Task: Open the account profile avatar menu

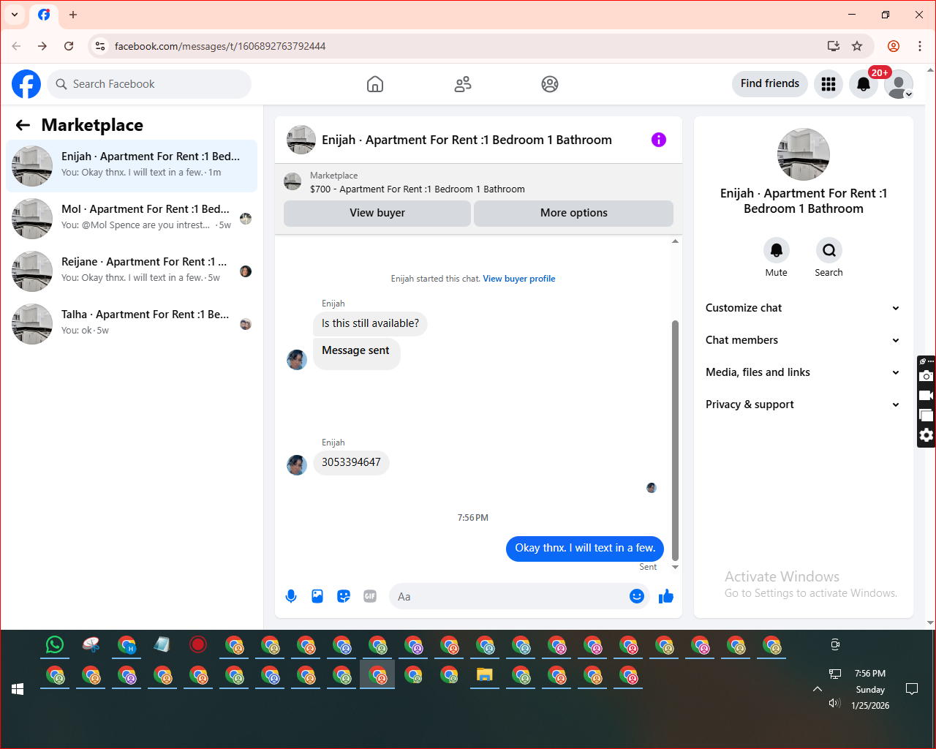Action: 899,84
